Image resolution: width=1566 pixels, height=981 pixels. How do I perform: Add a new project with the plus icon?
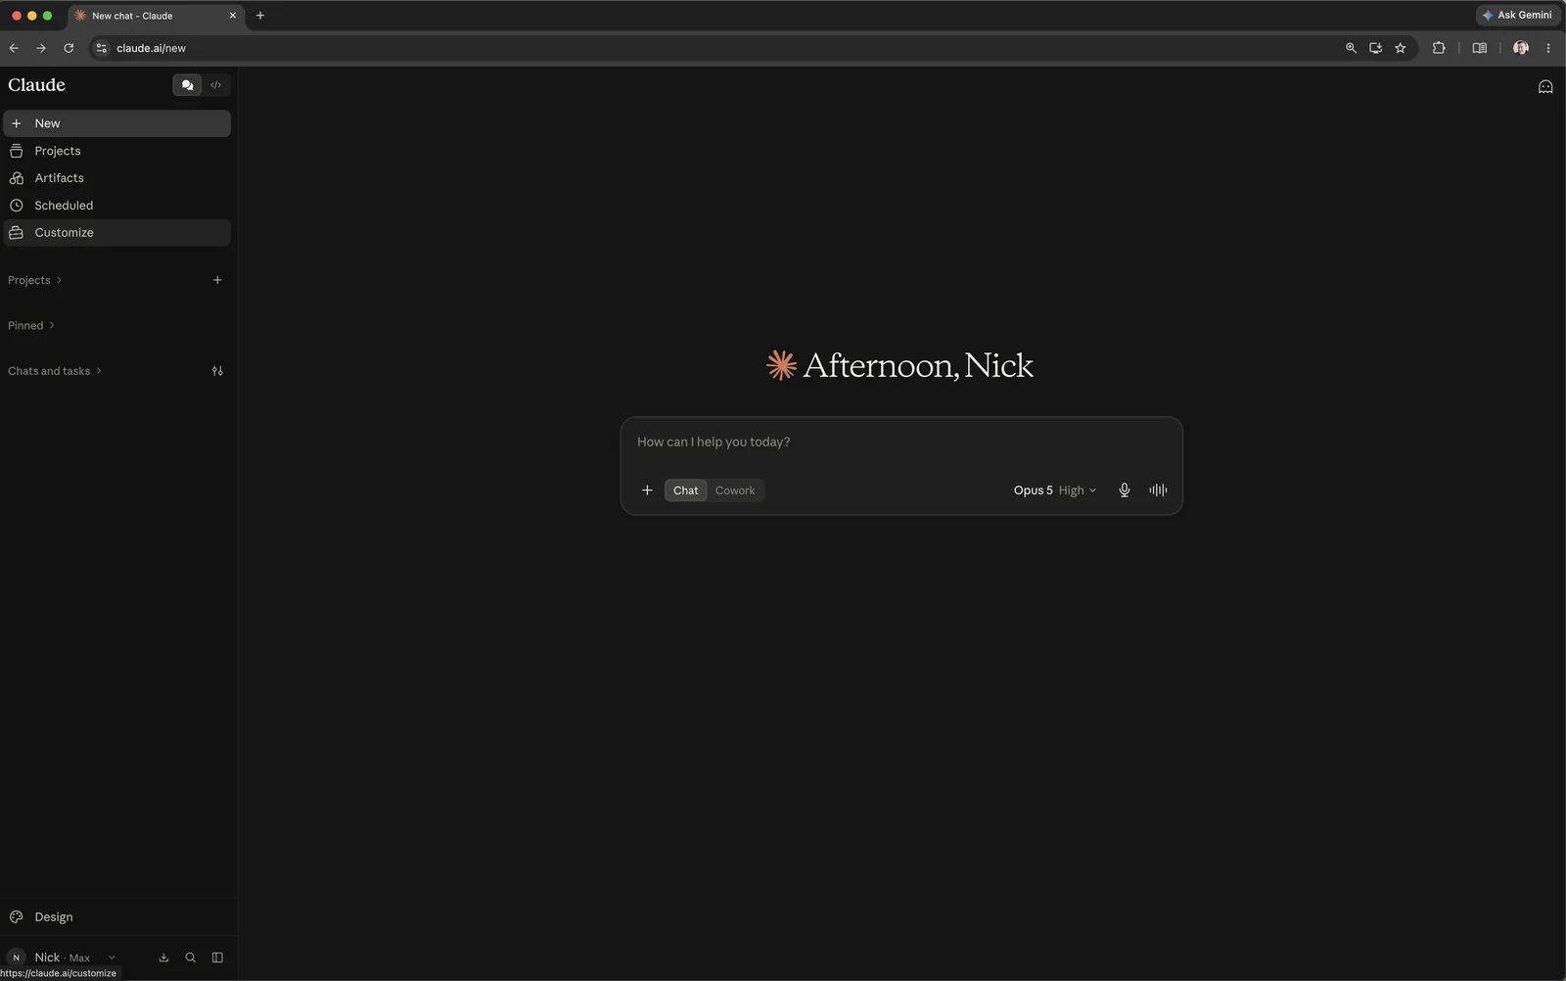(x=217, y=280)
